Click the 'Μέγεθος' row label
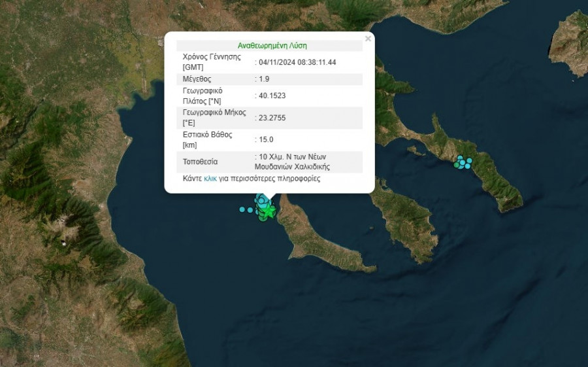Viewport: 588px width, 367px height. [197, 79]
